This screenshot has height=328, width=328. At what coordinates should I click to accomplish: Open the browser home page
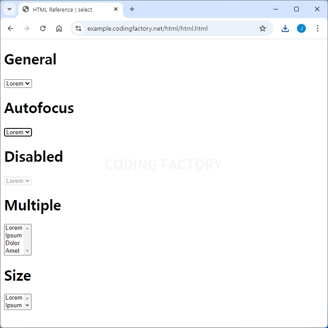coord(59,28)
